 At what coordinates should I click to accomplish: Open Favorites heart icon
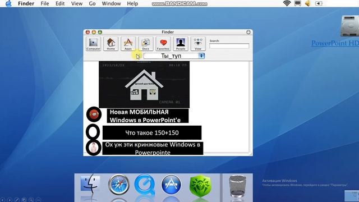point(163,44)
